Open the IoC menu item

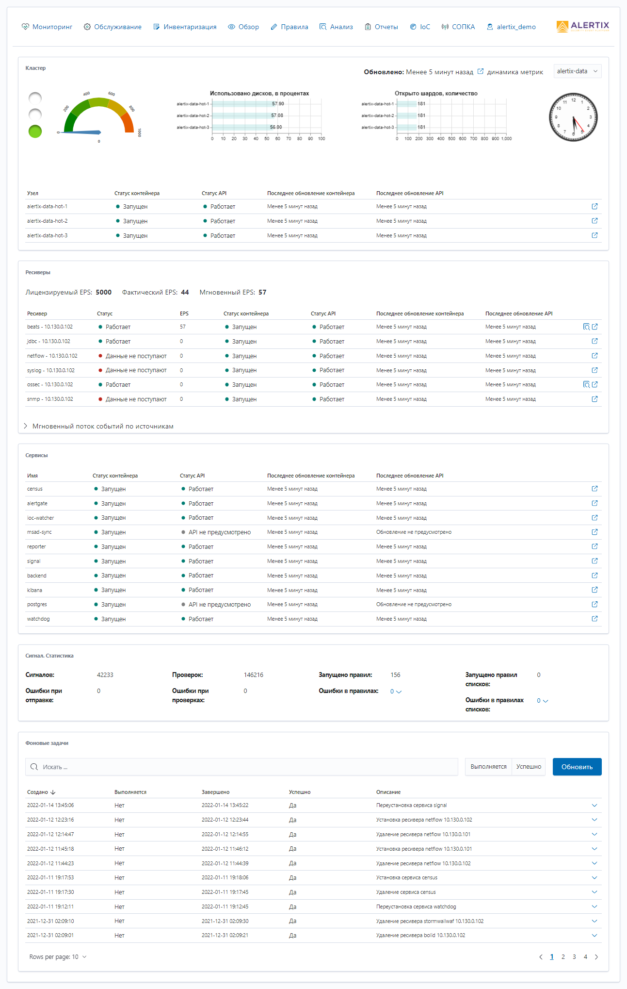[420, 27]
